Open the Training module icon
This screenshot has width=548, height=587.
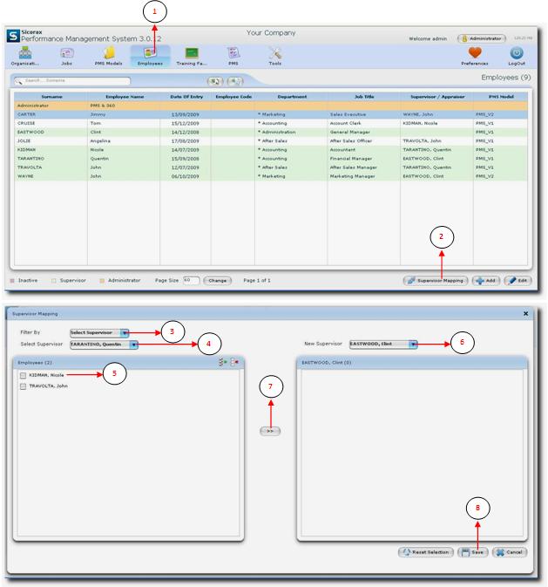(x=191, y=53)
